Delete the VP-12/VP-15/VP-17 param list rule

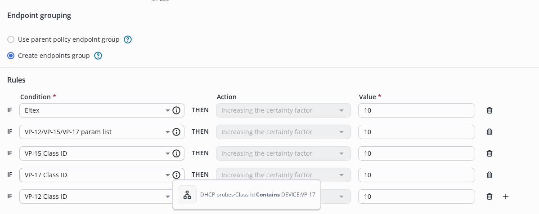490,132
